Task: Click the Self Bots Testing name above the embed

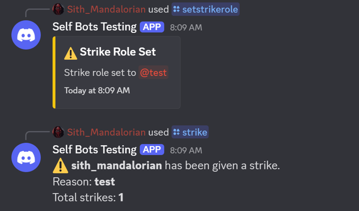Action: pos(94,27)
